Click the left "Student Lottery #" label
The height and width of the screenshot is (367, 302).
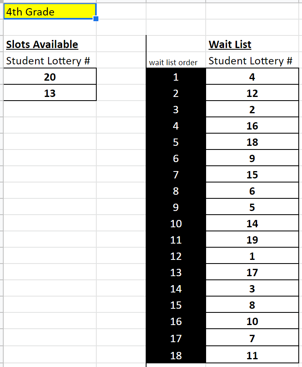(48, 61)
